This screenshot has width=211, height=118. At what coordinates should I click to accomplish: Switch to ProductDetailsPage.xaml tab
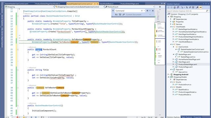point(130,4)
